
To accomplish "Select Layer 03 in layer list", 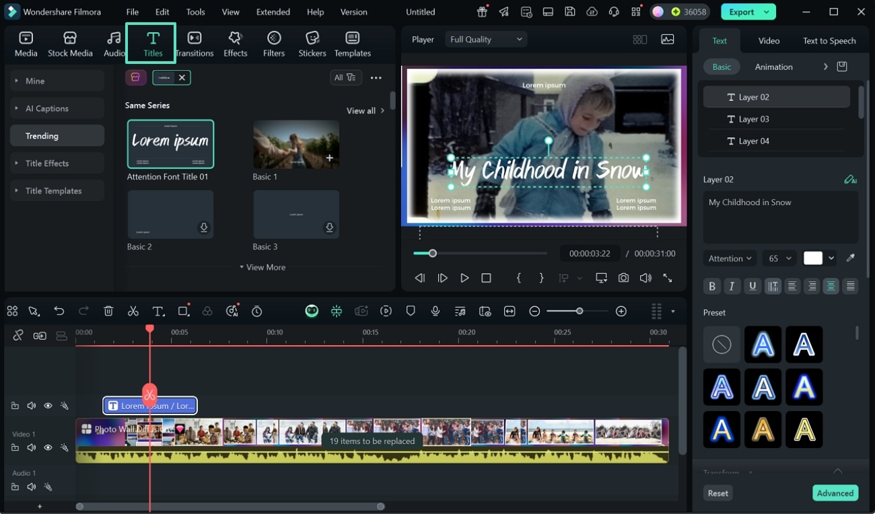I will point(777,119).
